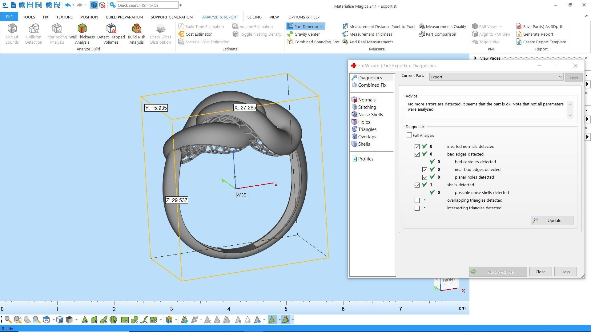Open Quick search options dropdown arrow
This screenshot has width=591, height=332.
coord(181,5)
